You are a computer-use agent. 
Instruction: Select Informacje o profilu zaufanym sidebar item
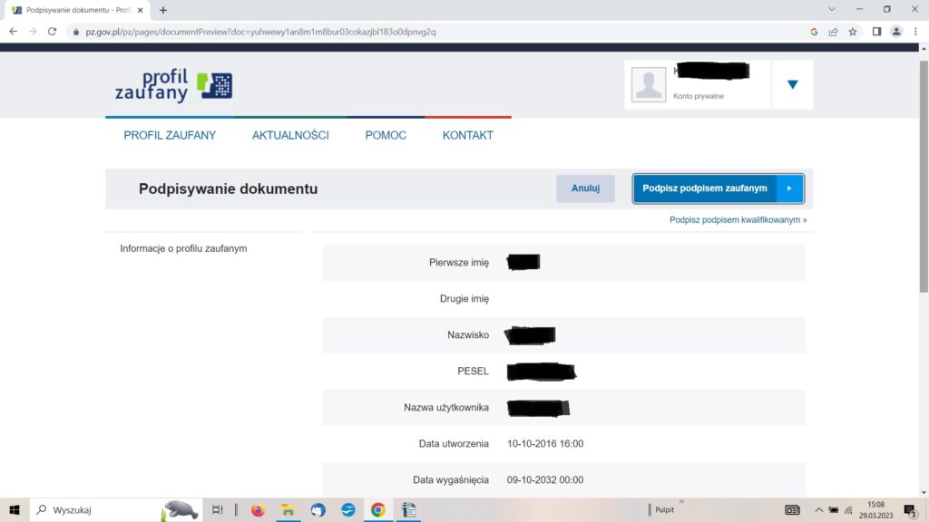pyautogui.click(x=183, y=248)
